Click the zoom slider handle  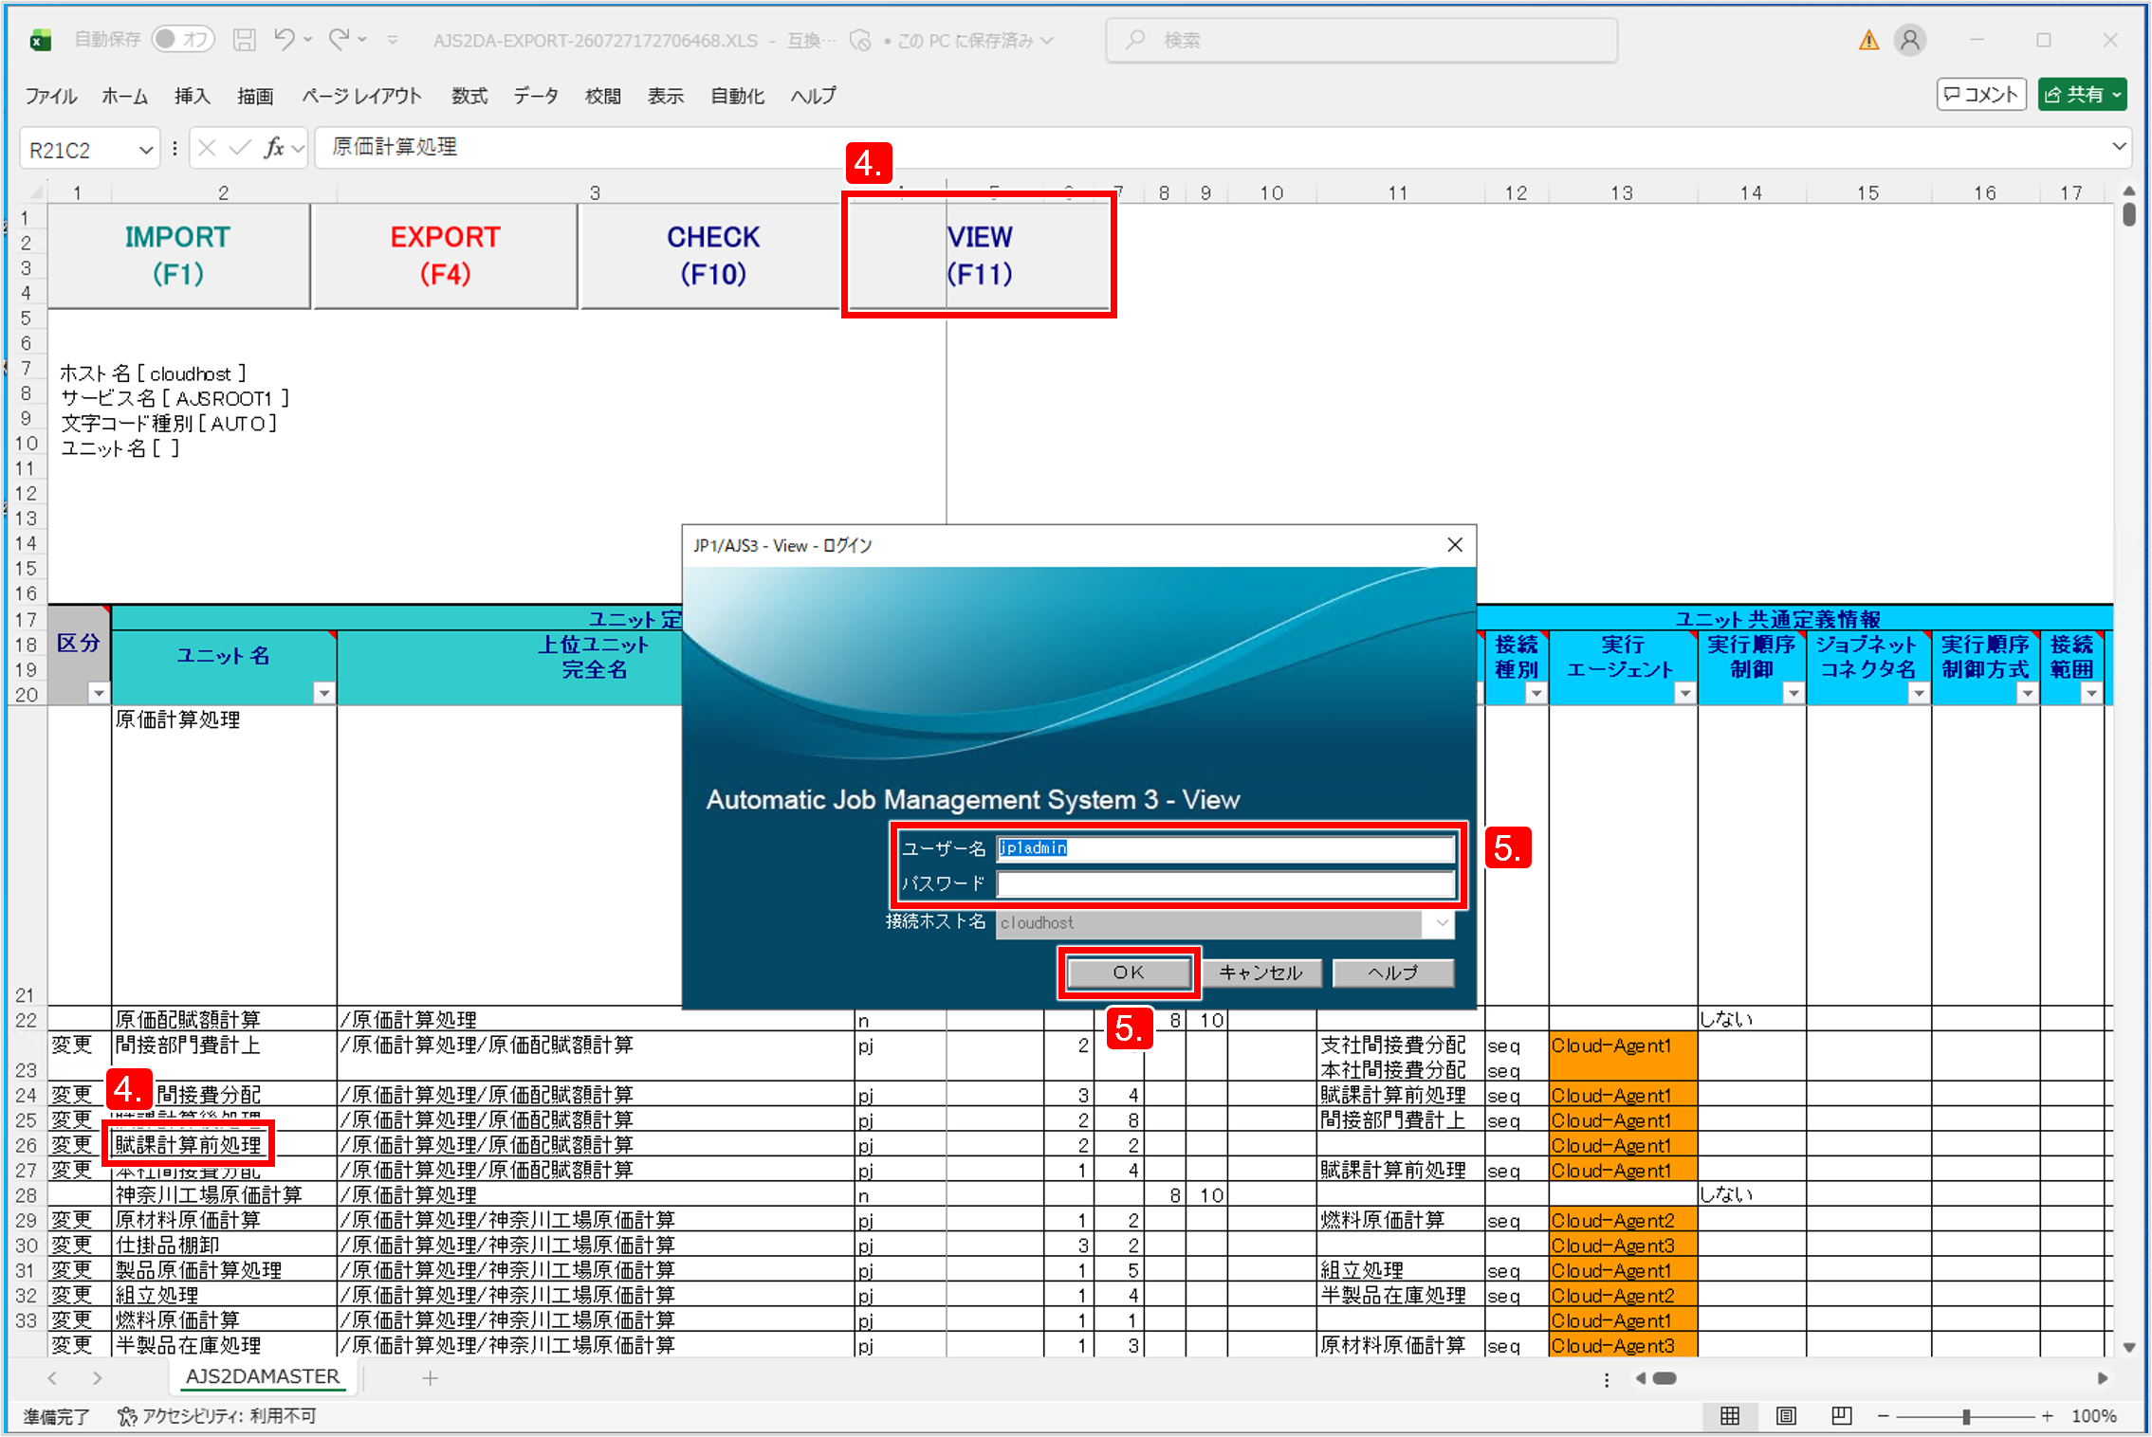[1966, 1416]
